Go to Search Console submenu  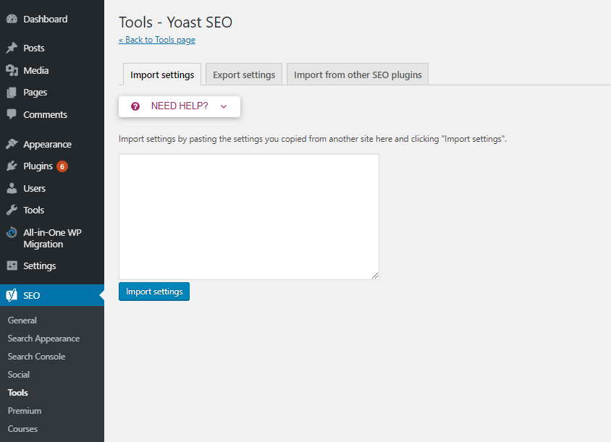coord(36,357)
